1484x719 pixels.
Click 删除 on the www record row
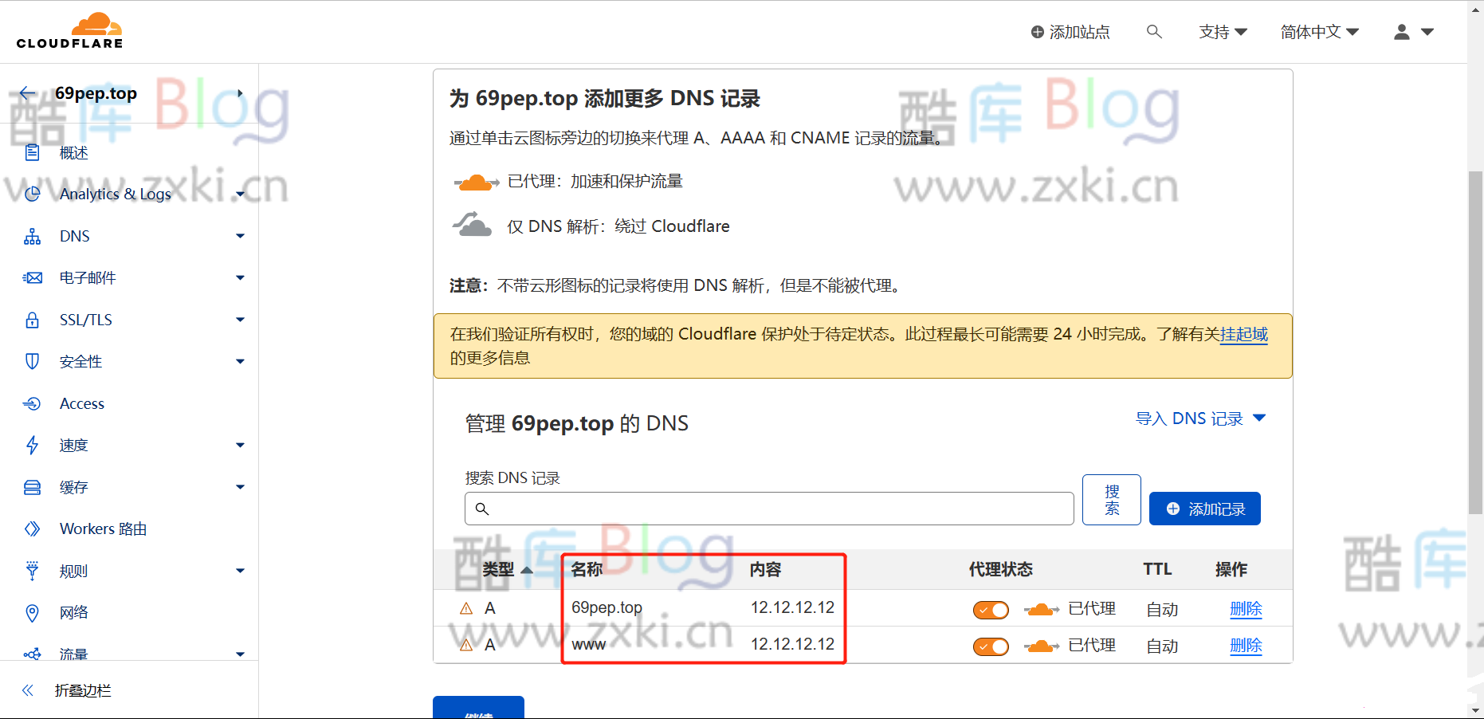click(1246, 646)
